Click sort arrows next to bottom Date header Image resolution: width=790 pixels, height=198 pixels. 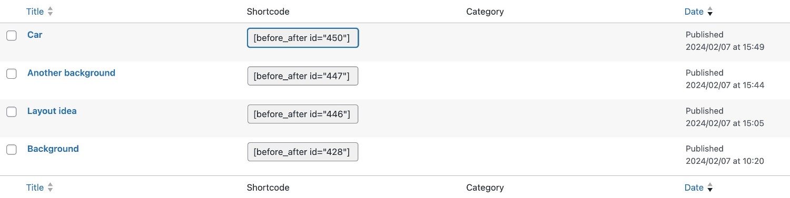(x=710, y=187)
